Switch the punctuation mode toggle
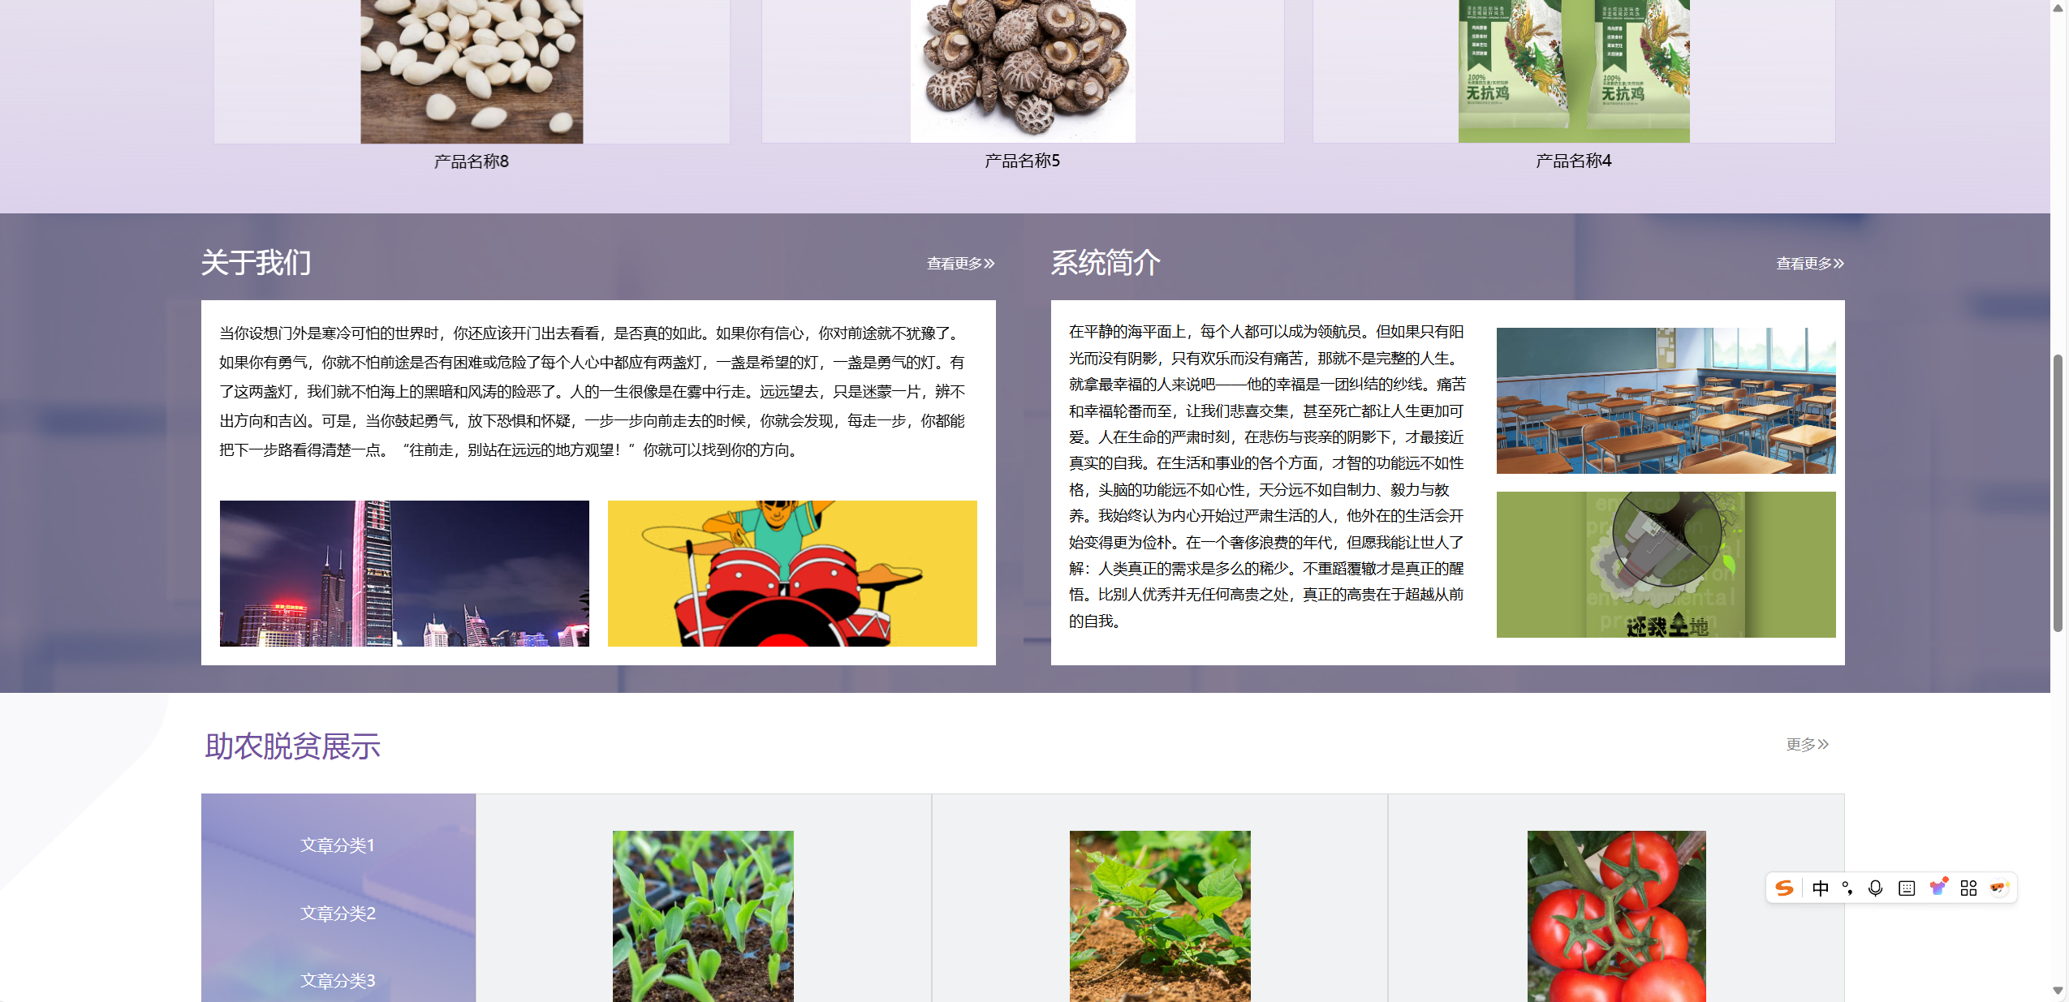The width and height of the screenshot is (2069, 1002). [x=1847, y=887]
